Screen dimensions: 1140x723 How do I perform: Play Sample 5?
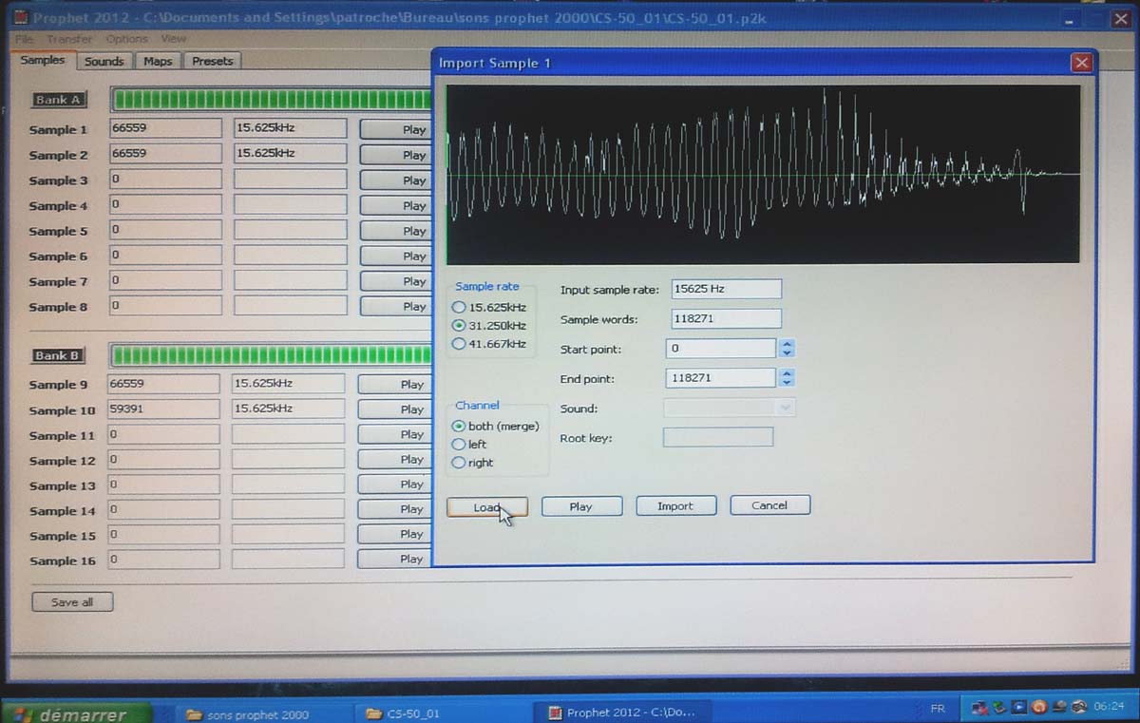[396, 231]
